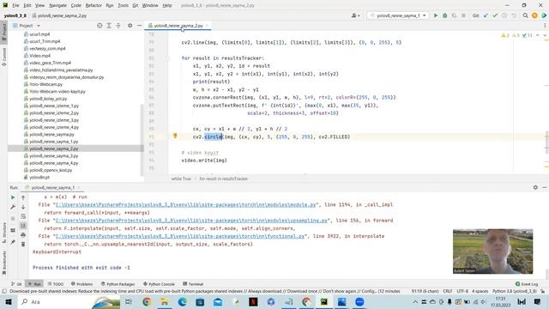The height and width of the screenshot is (309, 549).
Task: Select Opened File target icon in Project panel
Action: (x=100, y=26)
